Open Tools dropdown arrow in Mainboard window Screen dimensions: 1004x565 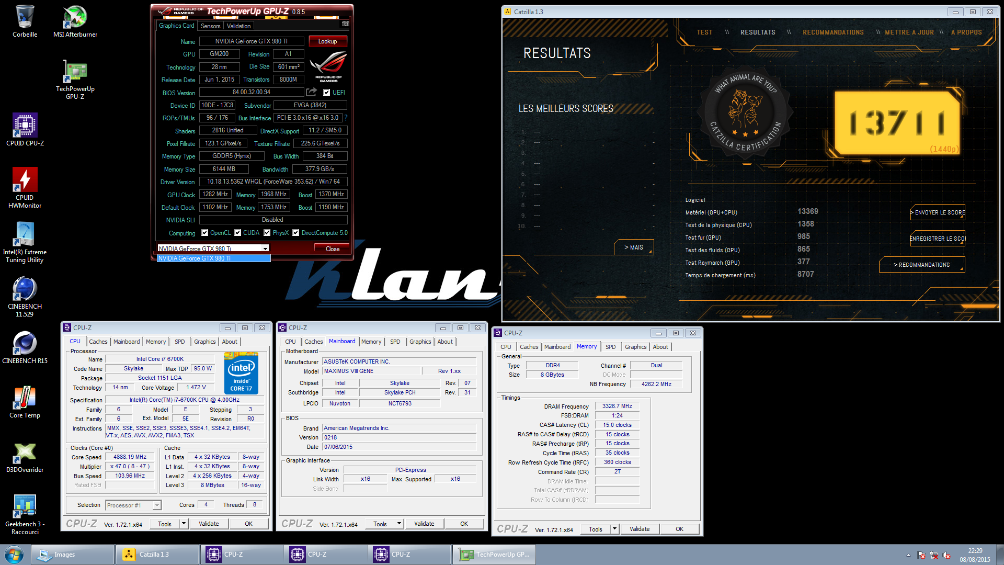click(399, 524)
